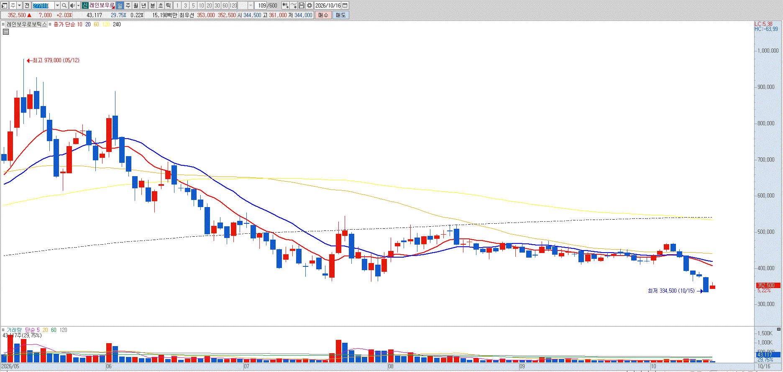Click the panel layout icon at top-left
Viewport: 783px width, 372px height.
[4, 5]
